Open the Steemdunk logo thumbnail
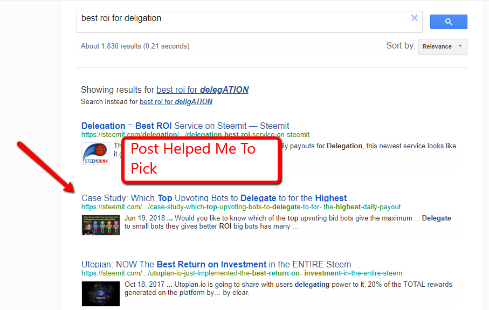The height and width of the screenshot is (310, 489). [95, 154]
